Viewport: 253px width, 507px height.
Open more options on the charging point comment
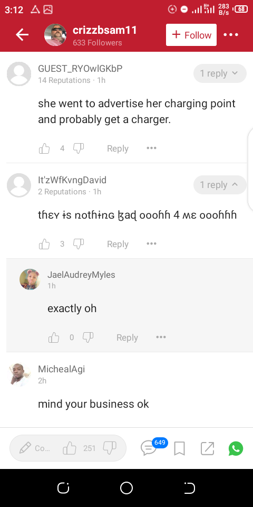pyautogui.click(x=151, y=148)
